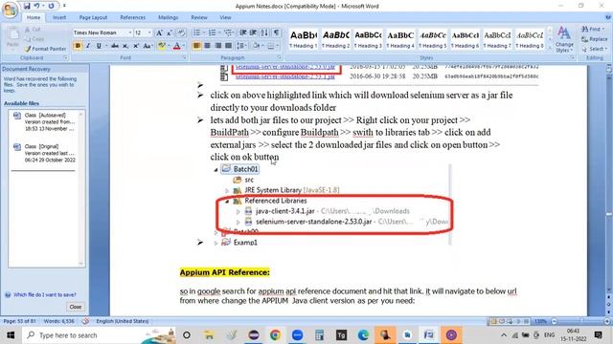The width and height of the screenshot is (613, 344).
Task: Switch to the Mailings tab
Action: 169,17
